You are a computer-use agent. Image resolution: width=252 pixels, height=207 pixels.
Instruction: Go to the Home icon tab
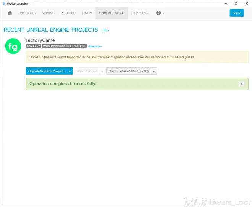10,13
